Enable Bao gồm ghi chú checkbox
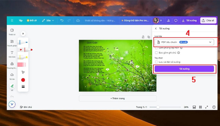This screenshot has width=220, height=126. point(156,53)
